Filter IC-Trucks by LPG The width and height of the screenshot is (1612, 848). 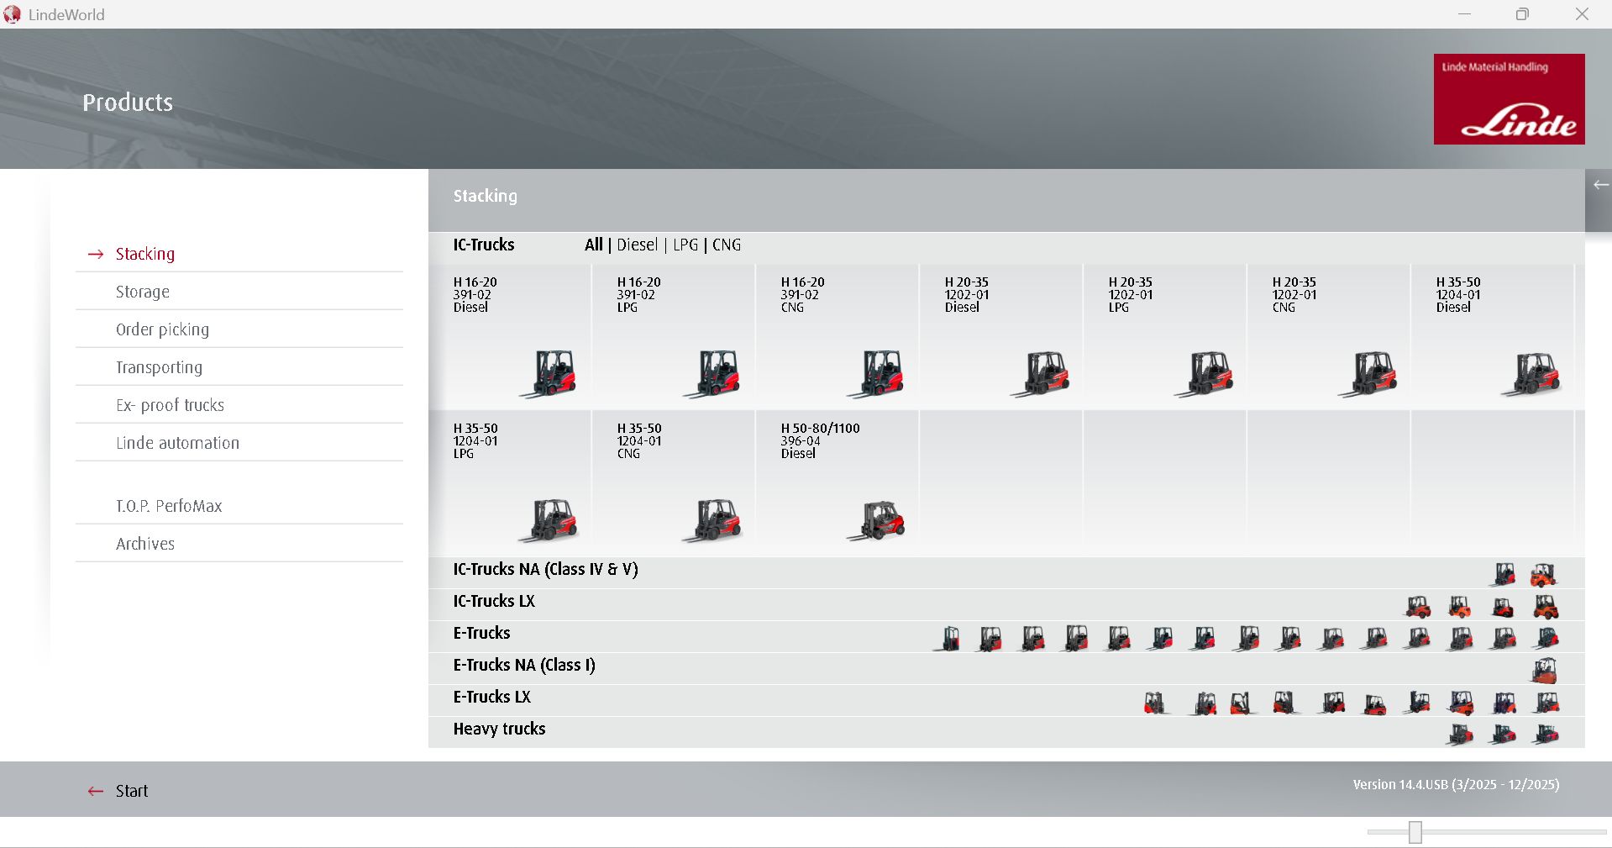pos(685,245)
